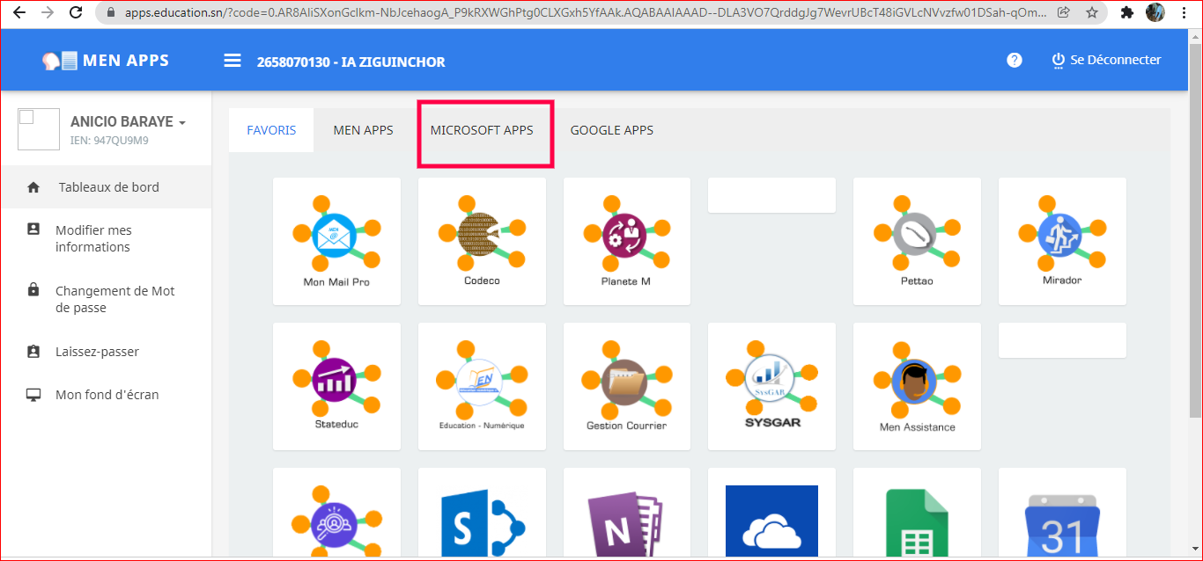Open Google Calendar

[x=1061, y=521]
